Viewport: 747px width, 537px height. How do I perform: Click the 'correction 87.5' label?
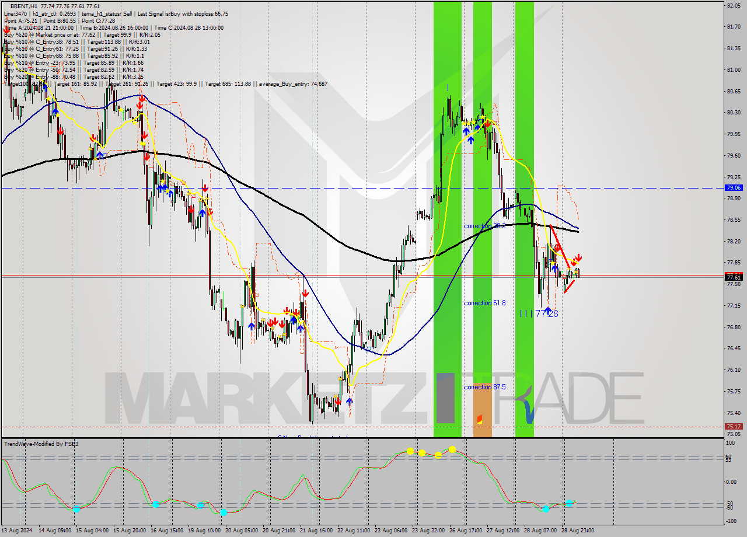click(485, 387)
